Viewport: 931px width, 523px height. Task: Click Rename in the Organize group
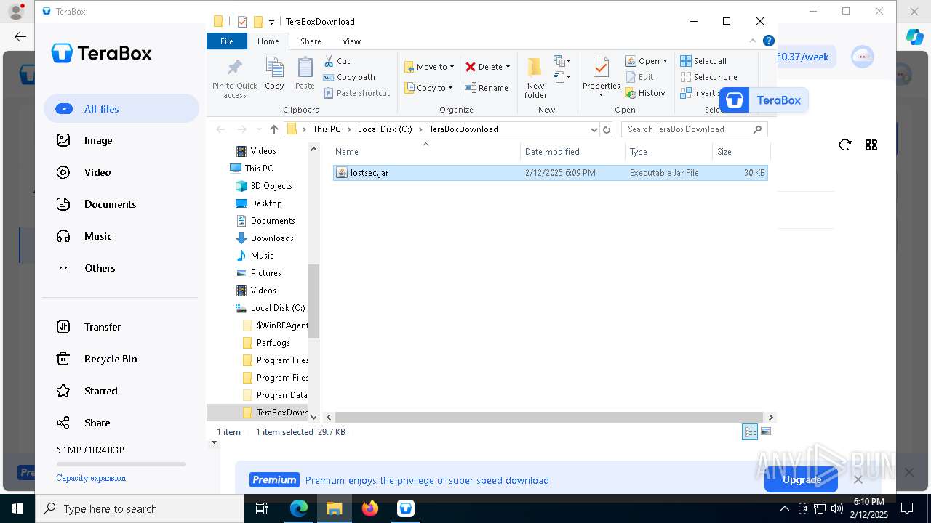[487, 88]
